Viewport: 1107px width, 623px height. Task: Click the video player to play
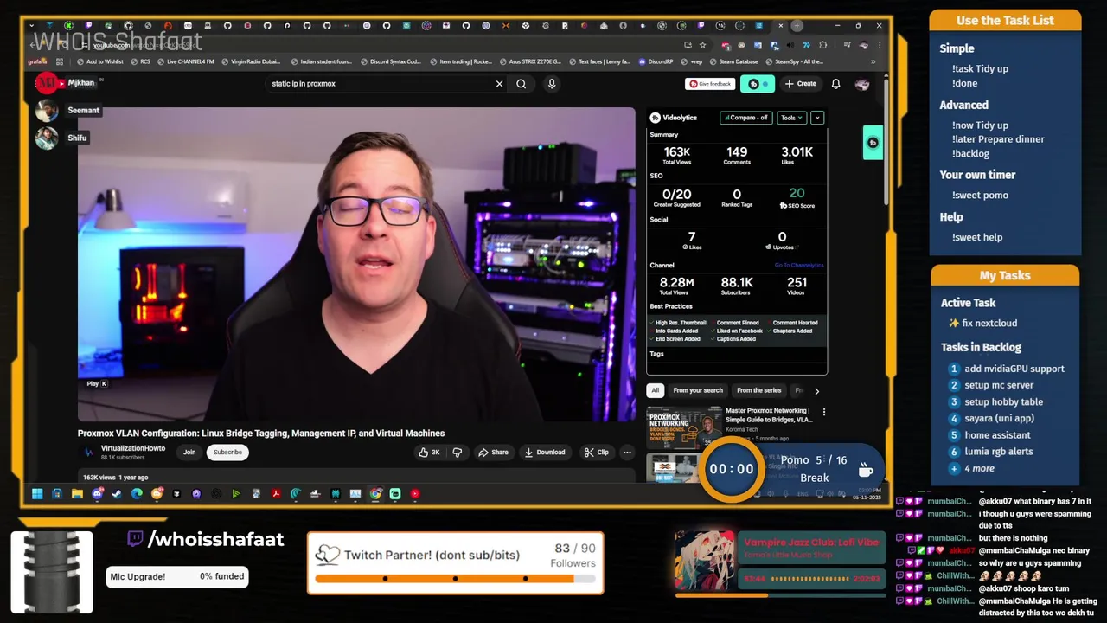tap(356, 264)
